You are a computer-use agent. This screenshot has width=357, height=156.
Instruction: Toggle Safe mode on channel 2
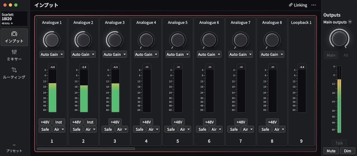click(x=76, y=129)
